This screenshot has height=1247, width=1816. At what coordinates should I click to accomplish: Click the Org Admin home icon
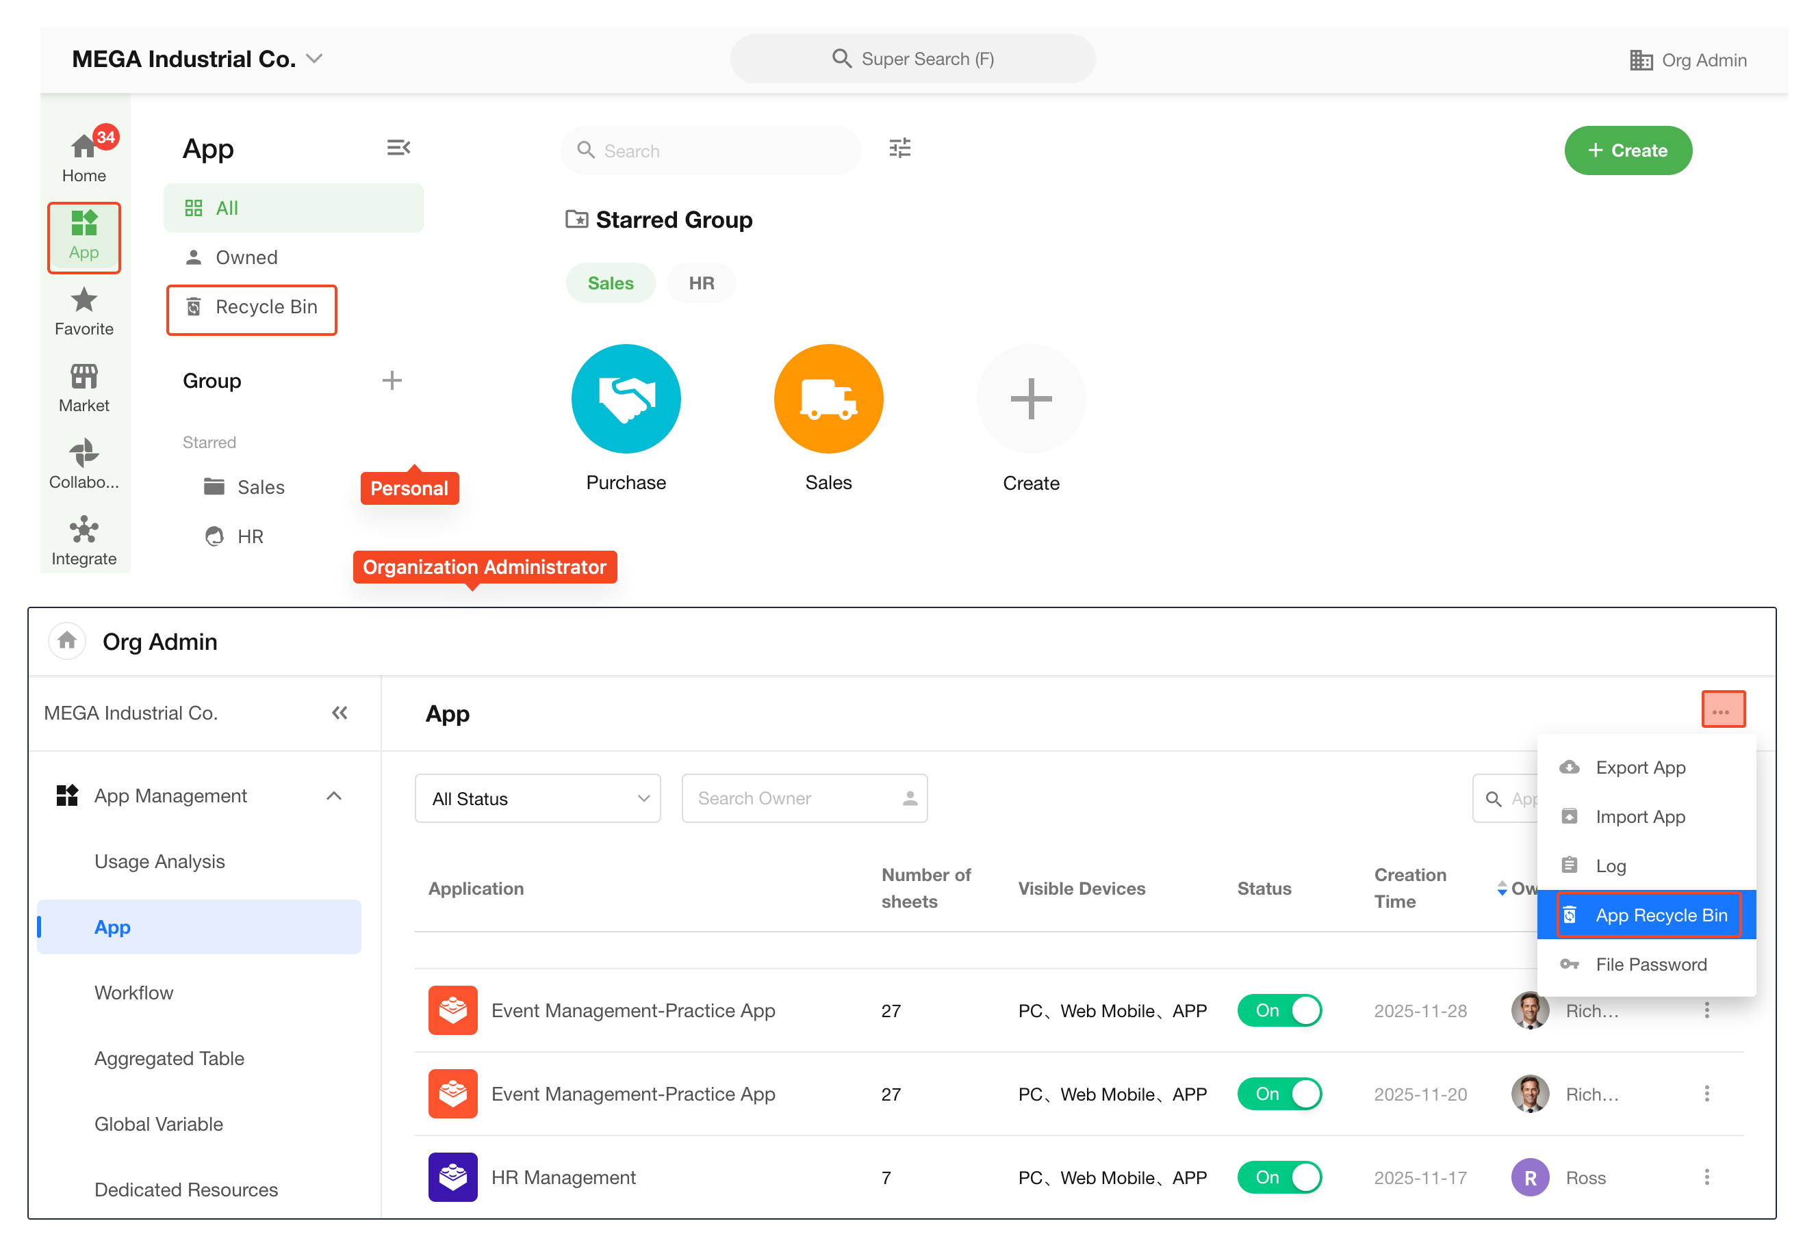click(67, 641)
